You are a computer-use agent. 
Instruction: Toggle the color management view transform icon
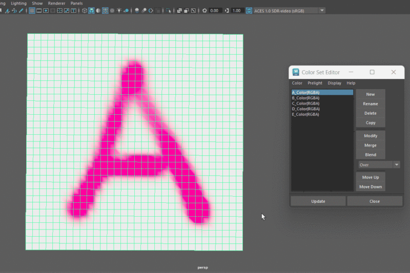tap(249, 10)
